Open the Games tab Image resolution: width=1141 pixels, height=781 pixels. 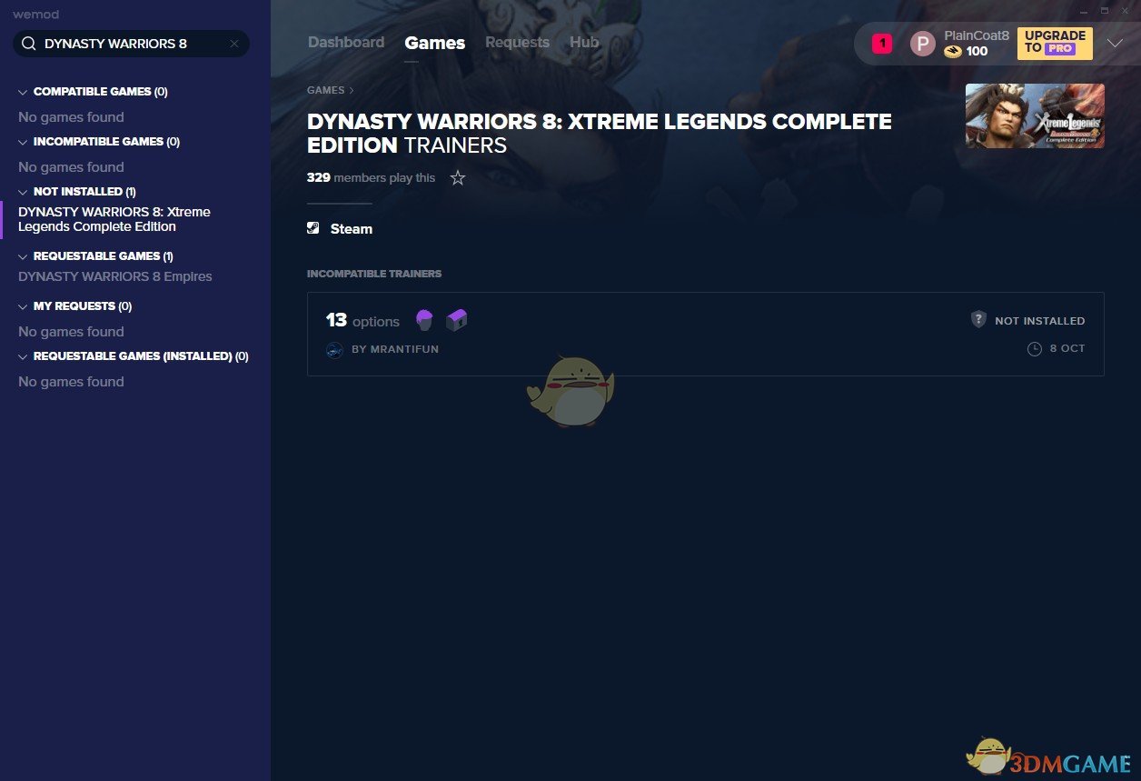[x=435, y=43]
